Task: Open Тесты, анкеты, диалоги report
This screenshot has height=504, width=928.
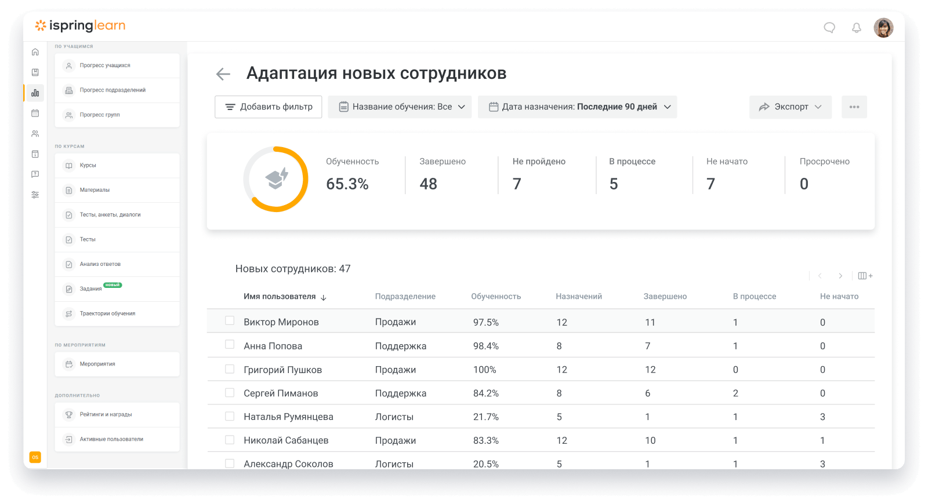Action: coord(117,215)
